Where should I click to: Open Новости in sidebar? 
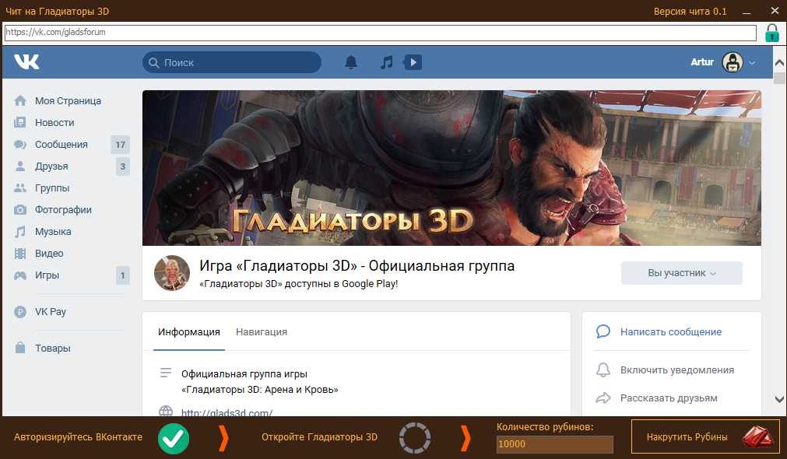tap(54, 122)
